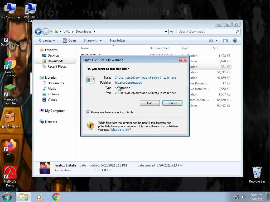Screen dimensions: 270x202
Task: Expand the VM1 breadcrumb arrow
Action: pos(73,32)
